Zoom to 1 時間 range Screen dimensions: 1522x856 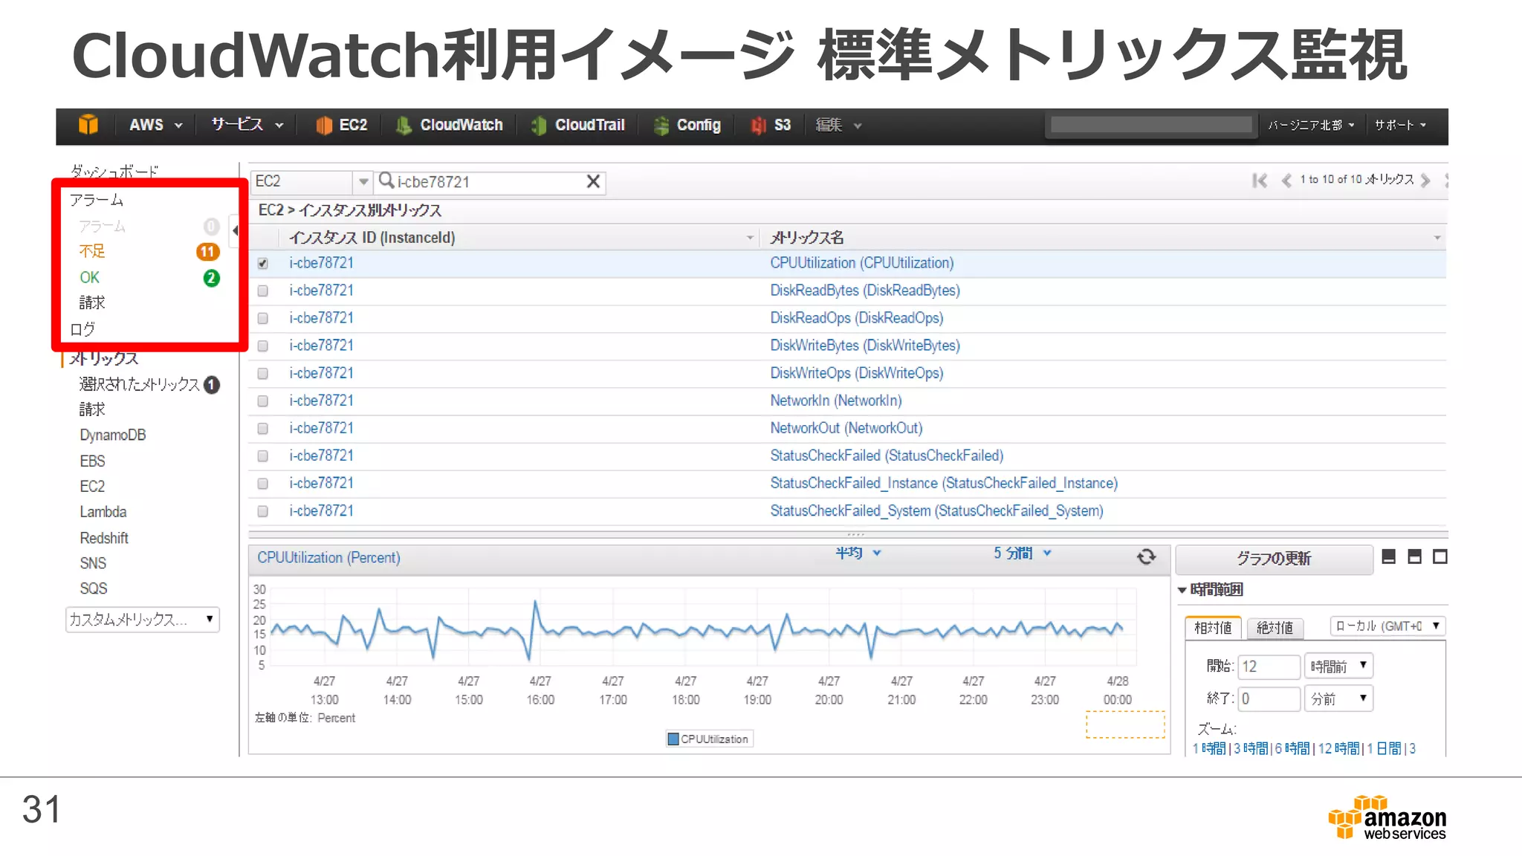(1208, 748)
